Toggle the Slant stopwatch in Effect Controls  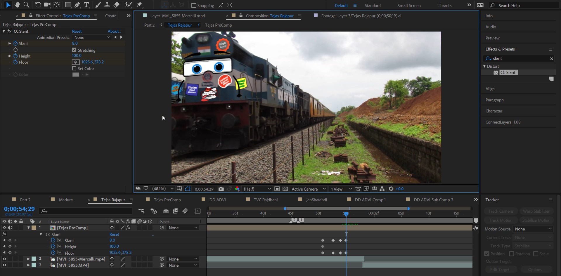[15, 44]
